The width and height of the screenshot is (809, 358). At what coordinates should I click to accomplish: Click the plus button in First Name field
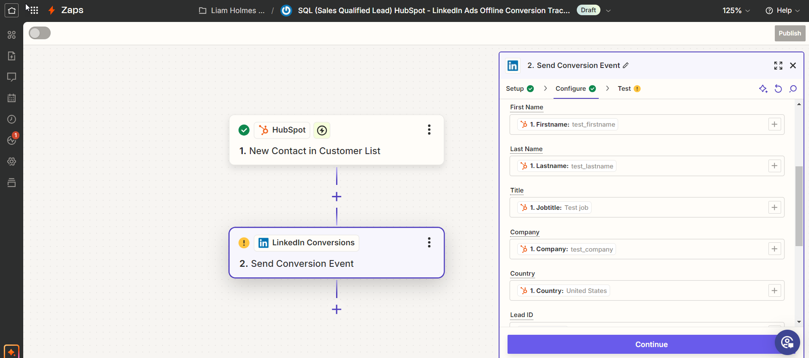click(x=774, y=124)
